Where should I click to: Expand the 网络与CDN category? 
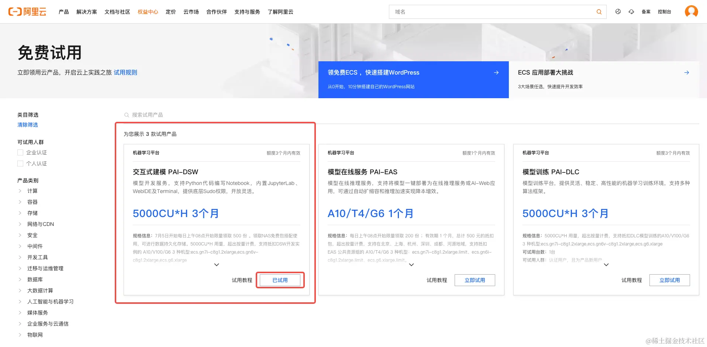(20, 224)
